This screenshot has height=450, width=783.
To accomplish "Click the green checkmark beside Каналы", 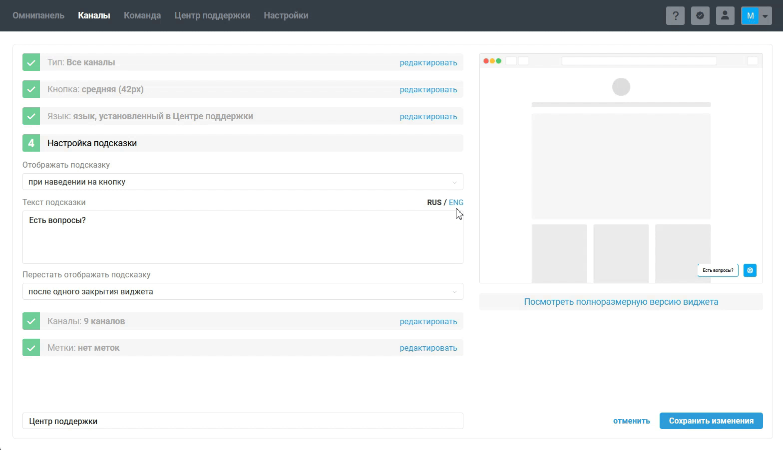I will pyautogui.click(x=31, y=321).
